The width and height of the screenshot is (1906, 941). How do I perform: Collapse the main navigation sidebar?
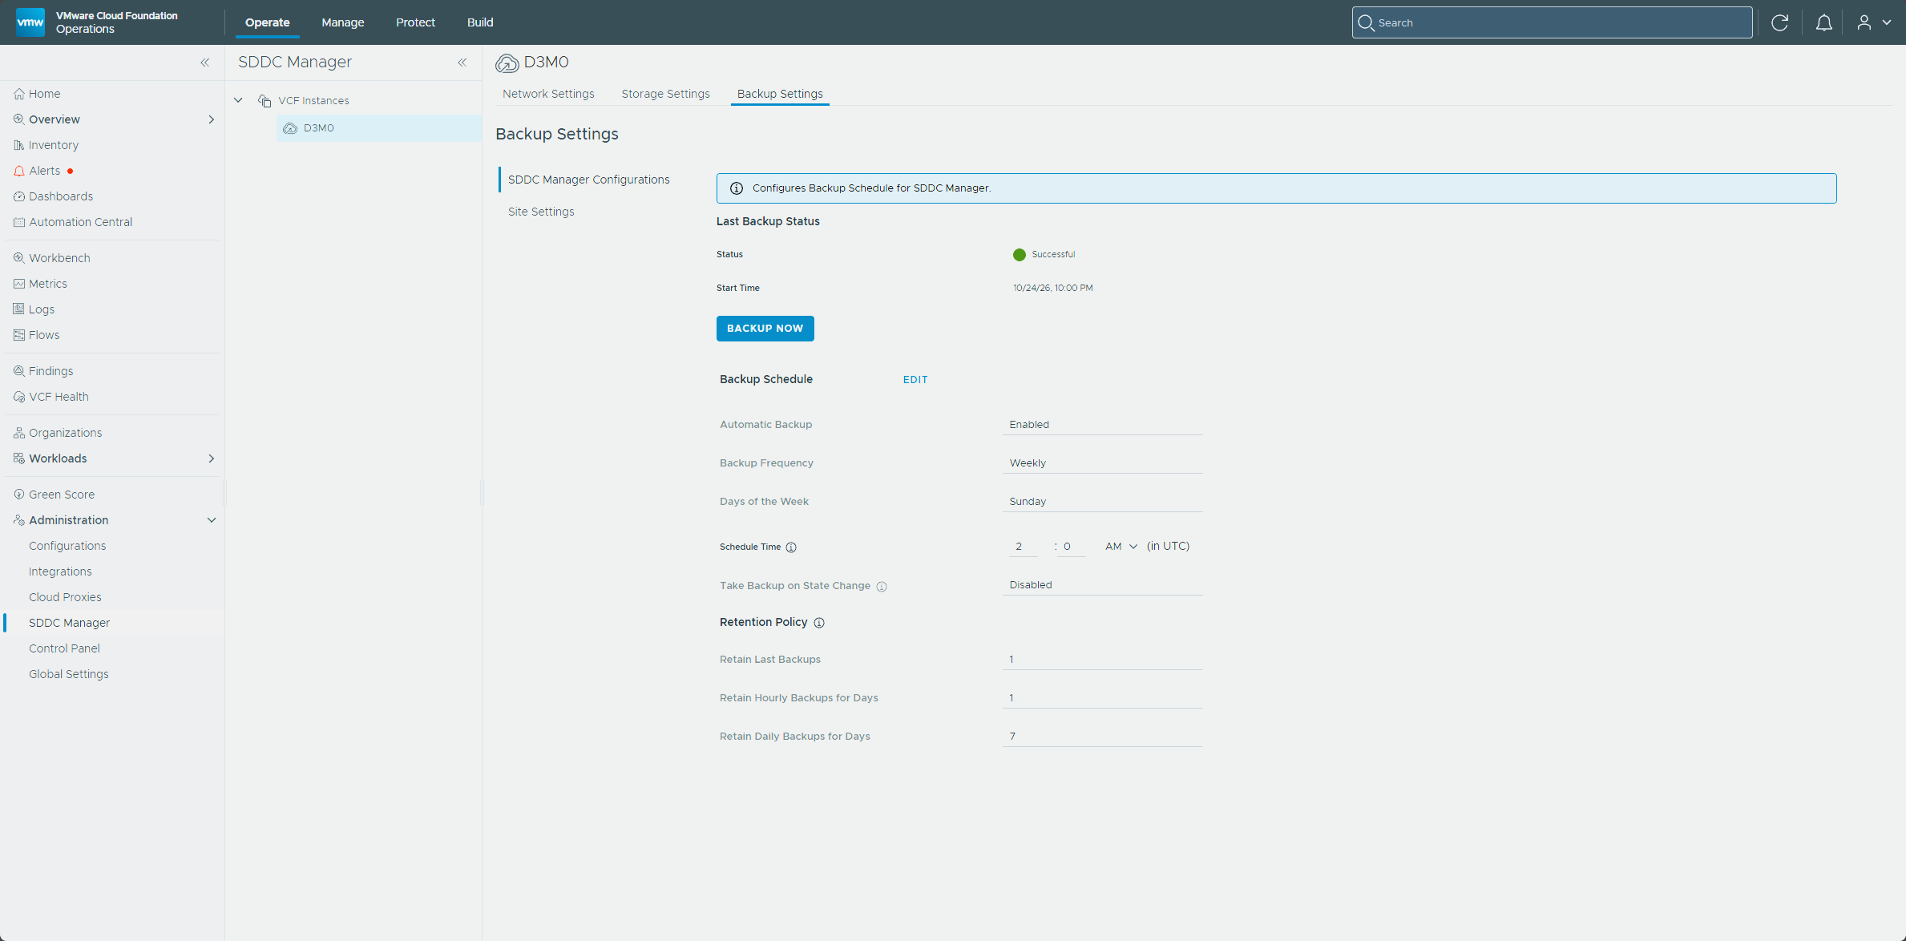[205, 63]
